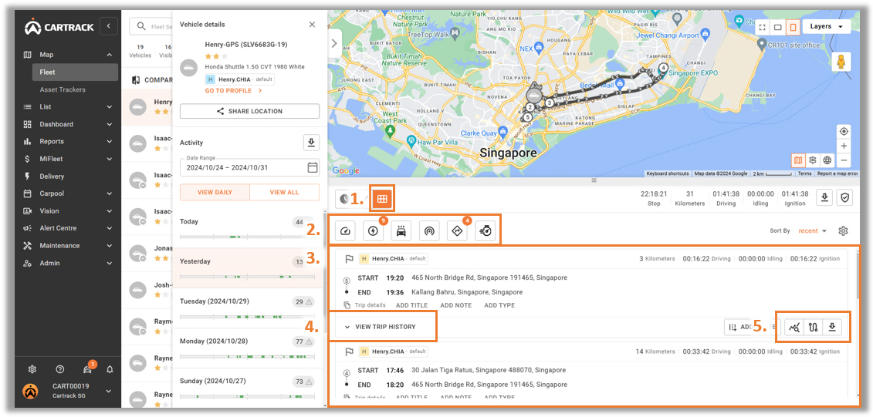This screenshot has width=873, height=417.
Task: Open the vehicle alerts icon with badge 1
Action: 87,368
